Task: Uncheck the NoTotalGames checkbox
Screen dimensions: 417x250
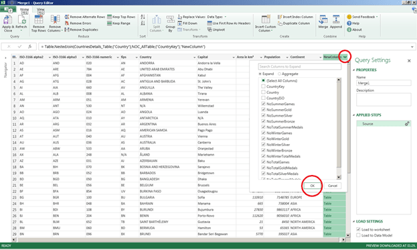Action: coord(263,162)
